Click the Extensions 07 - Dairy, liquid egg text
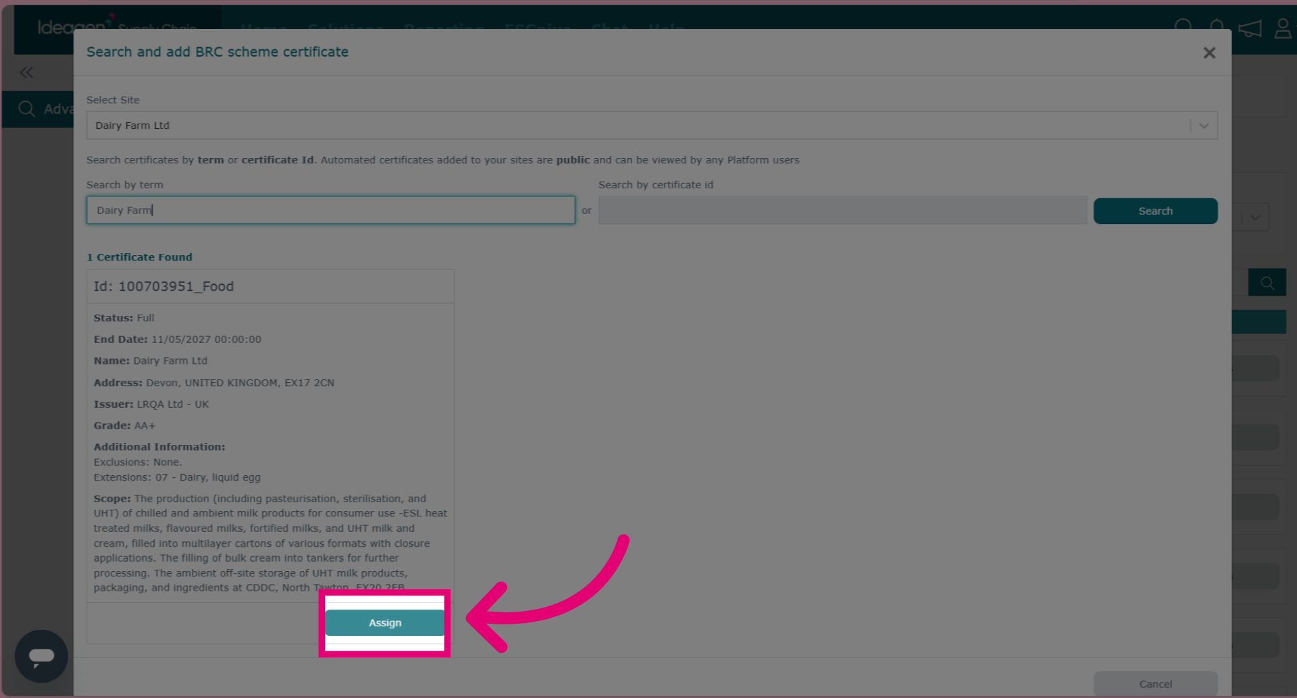1297x698 pixels. [177, 477]
